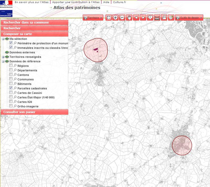Click the full map extent icon
Screen dimensions: 210x187
[109, 17]
